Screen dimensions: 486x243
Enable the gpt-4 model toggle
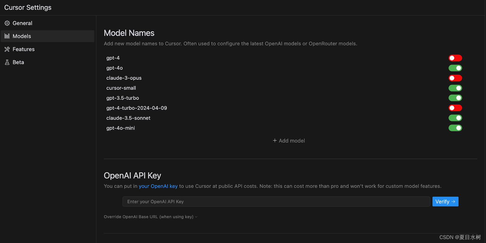[455, 58]
